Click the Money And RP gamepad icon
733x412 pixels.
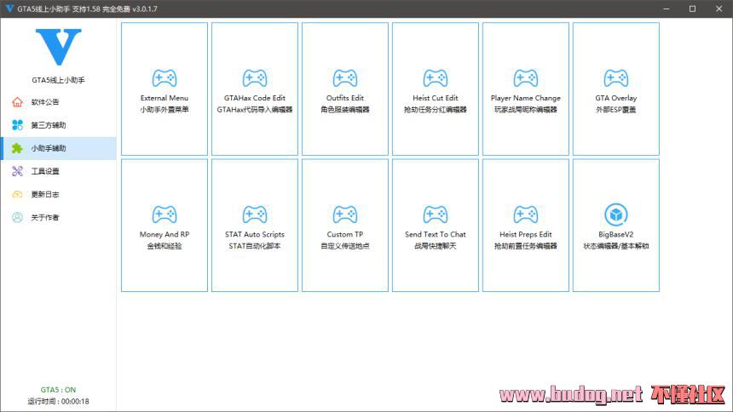tap(164, 215)
